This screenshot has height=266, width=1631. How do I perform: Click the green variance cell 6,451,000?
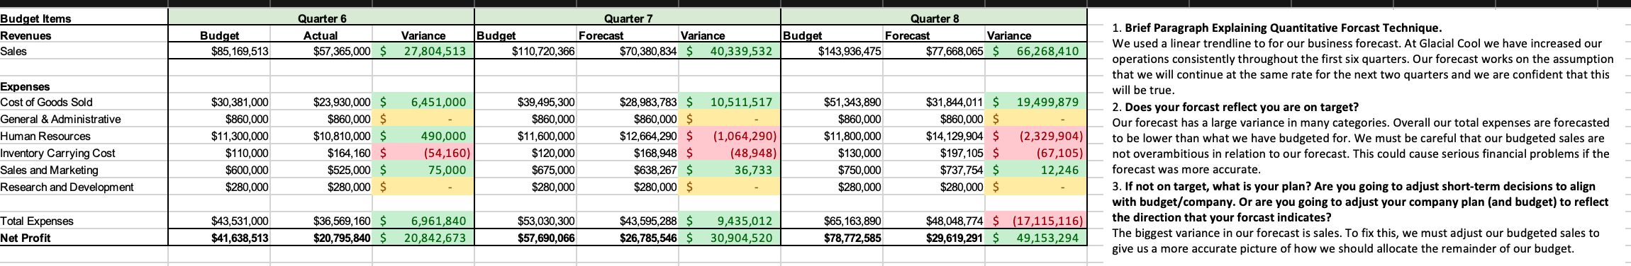[x=423, y=103]
